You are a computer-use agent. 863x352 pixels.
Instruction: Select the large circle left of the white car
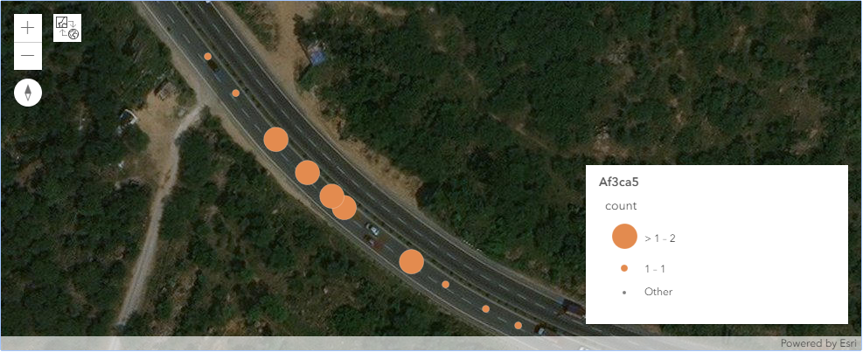[344, 208]
